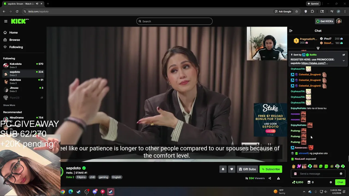View the 8,650 channel points balance
349x196 pixels.
coord(297,182)
